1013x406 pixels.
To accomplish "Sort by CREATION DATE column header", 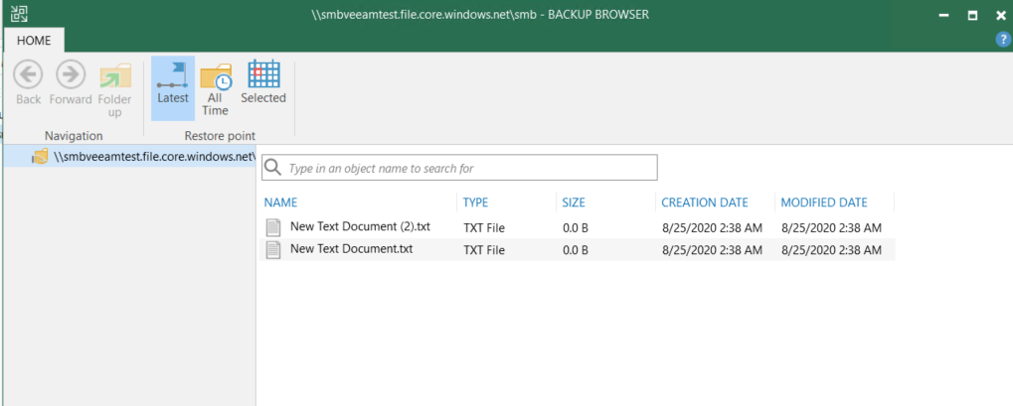I will coord(705,203).
